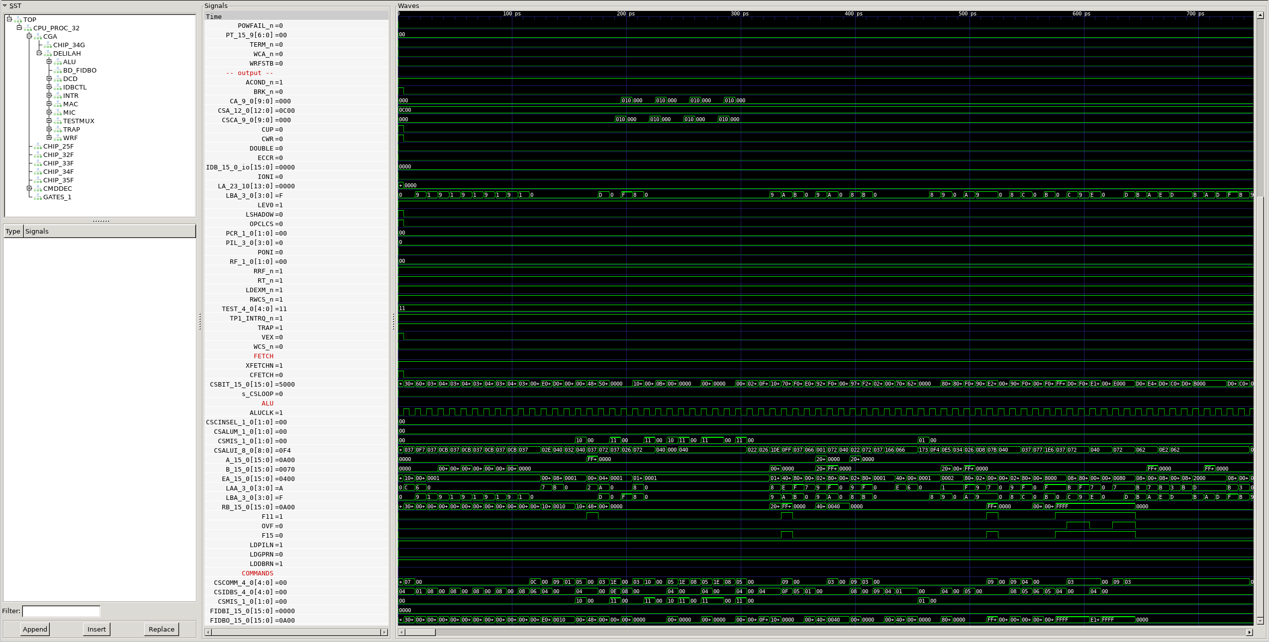Collapse the CGA tree node
Viewport: 1269px width, 642px height.
pos(29,36)
